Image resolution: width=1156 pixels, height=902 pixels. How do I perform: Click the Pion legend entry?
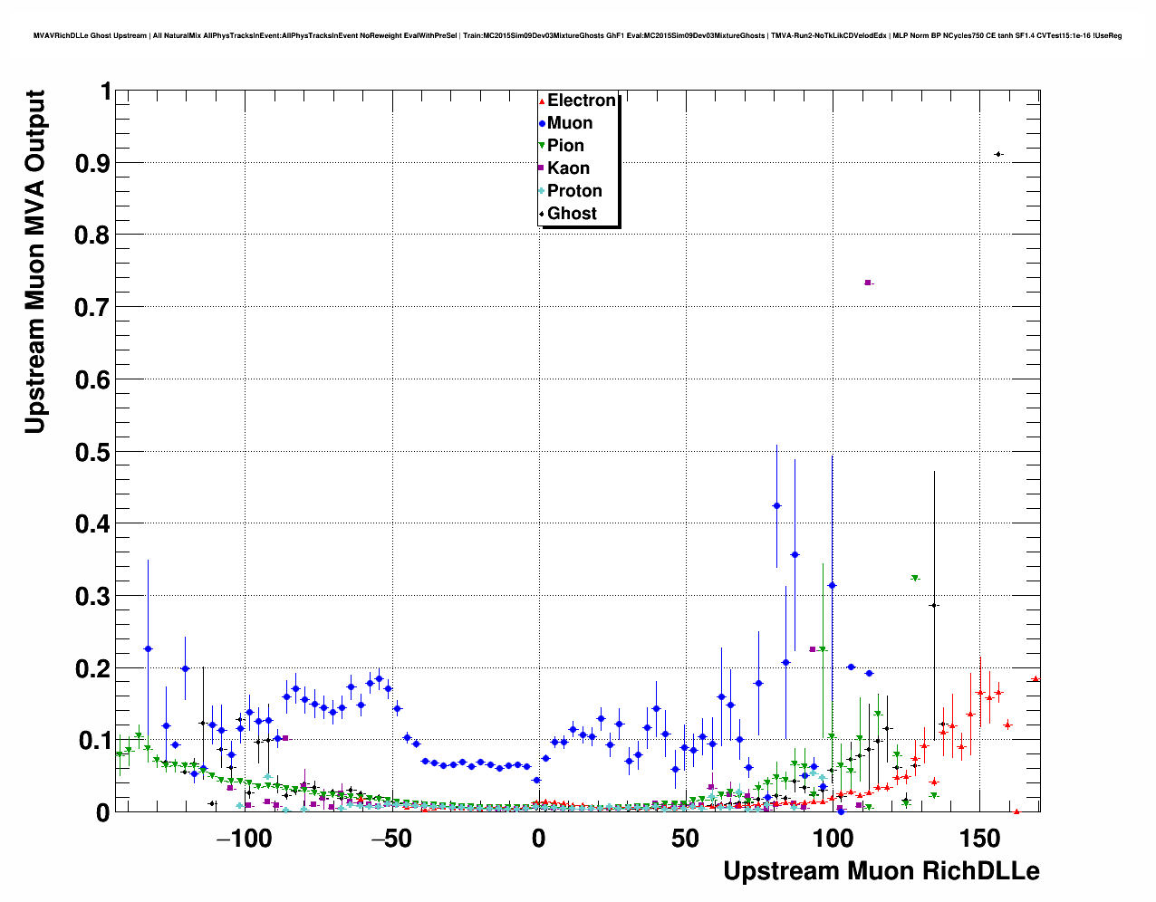click(x=562, y=146)
